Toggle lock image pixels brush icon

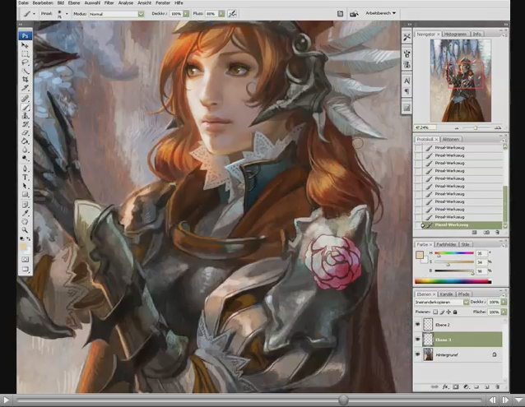[442, 312]
